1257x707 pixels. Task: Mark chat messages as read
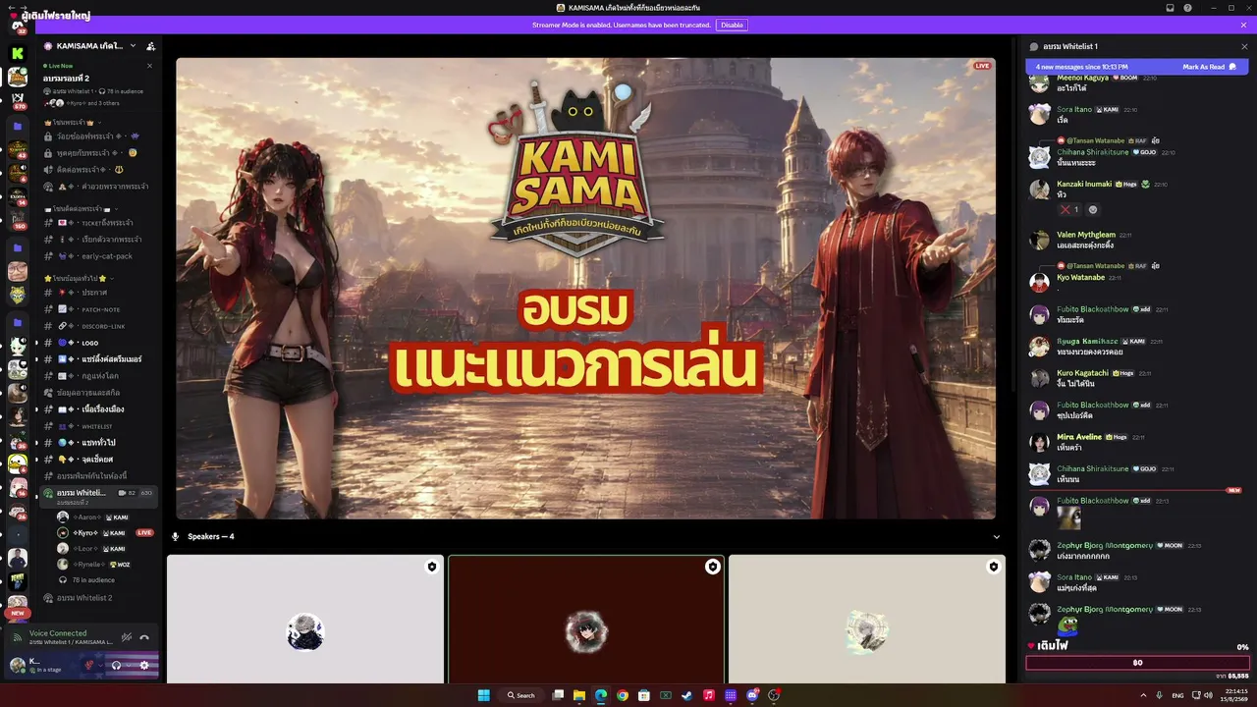pyautogui.click(x=1209, y=67)
